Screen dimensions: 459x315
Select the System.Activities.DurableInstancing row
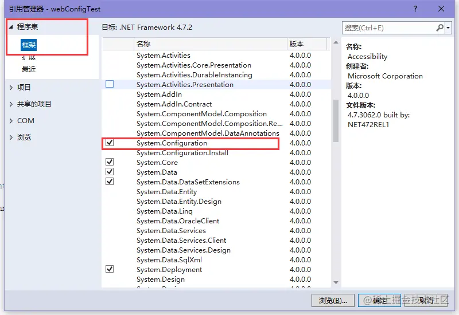(x=216, y=75)
